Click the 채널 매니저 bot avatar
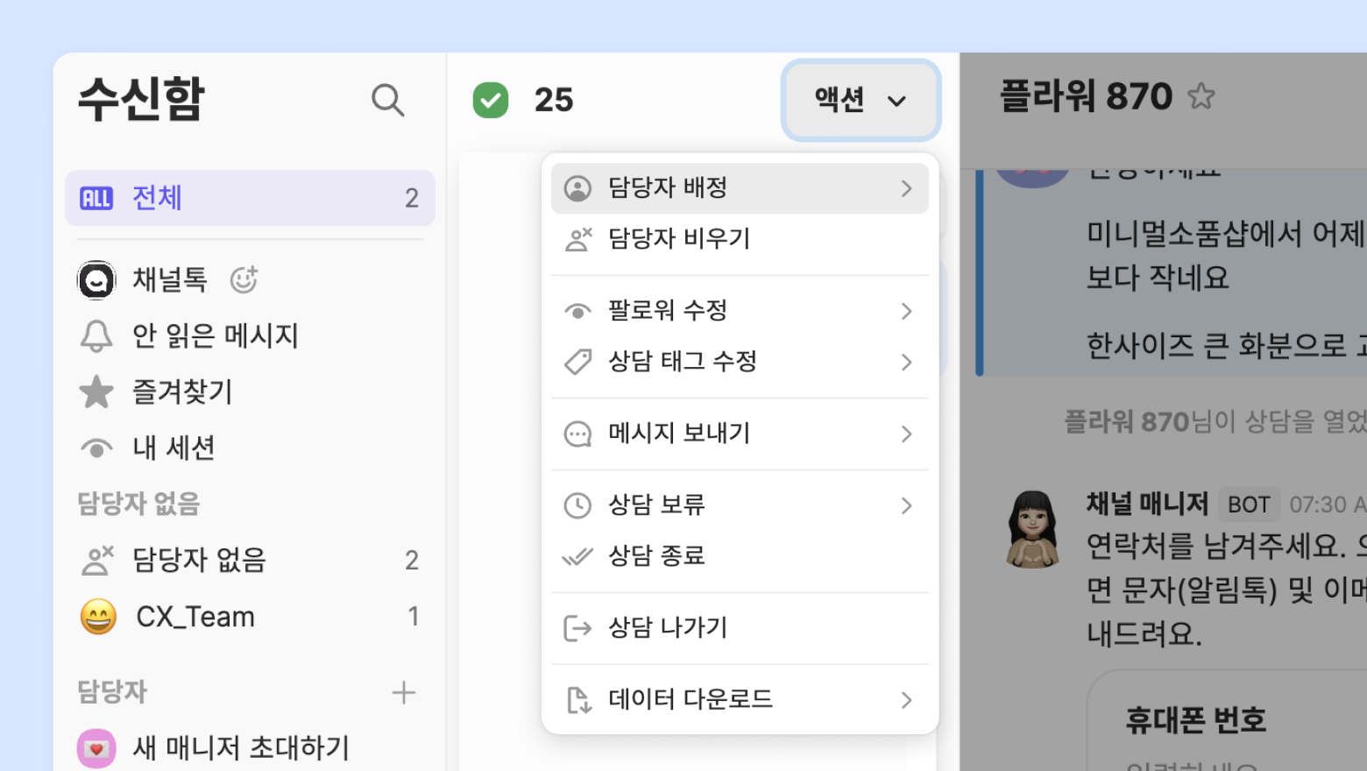Image resolution: width=1367 pixels, height=771 pixels. [x=1032, y=529]
